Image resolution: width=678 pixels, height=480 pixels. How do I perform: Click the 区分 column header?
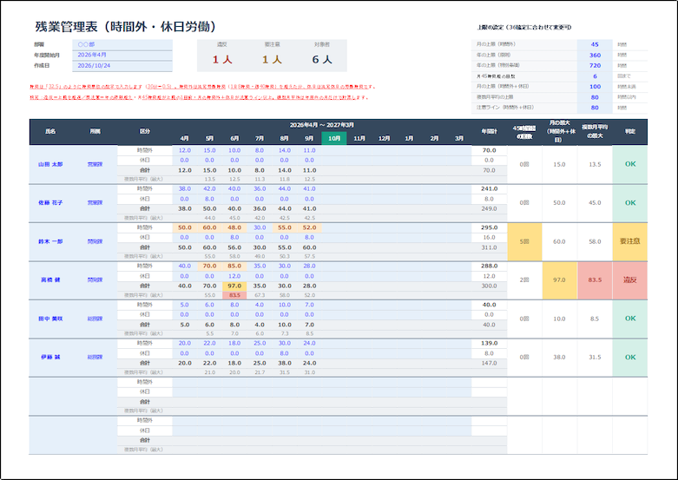pyautogui.click(x=145, y=131)
